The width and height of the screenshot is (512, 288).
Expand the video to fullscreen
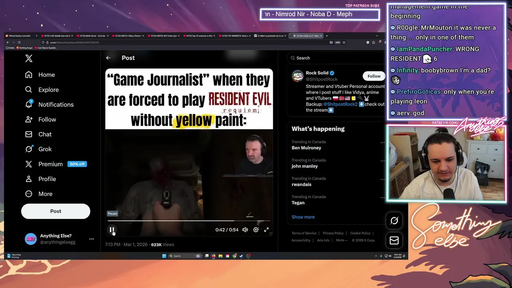(x=266, y=230)
